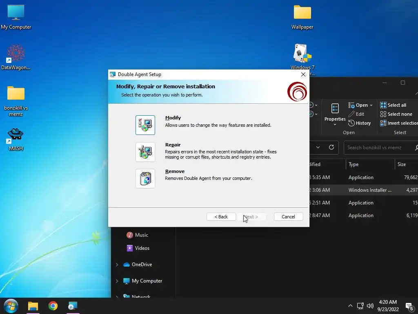This screenshot has height=314, width=418.
Task: Choose the Repair installation icon
Action: click(145, 152)
